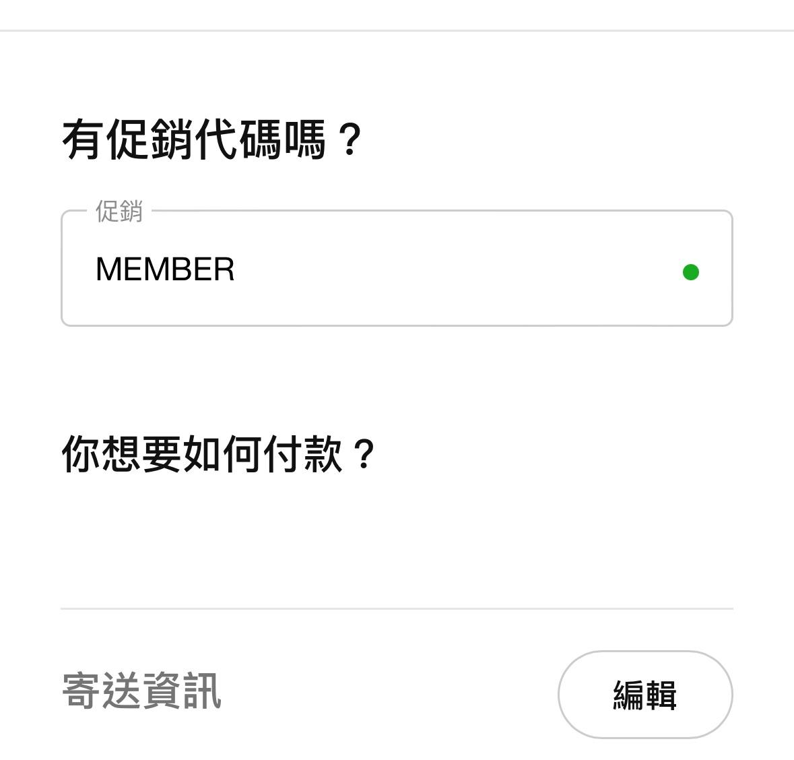
Task: Place cursor after MEMBER promo code
Action: coord(237,270)
